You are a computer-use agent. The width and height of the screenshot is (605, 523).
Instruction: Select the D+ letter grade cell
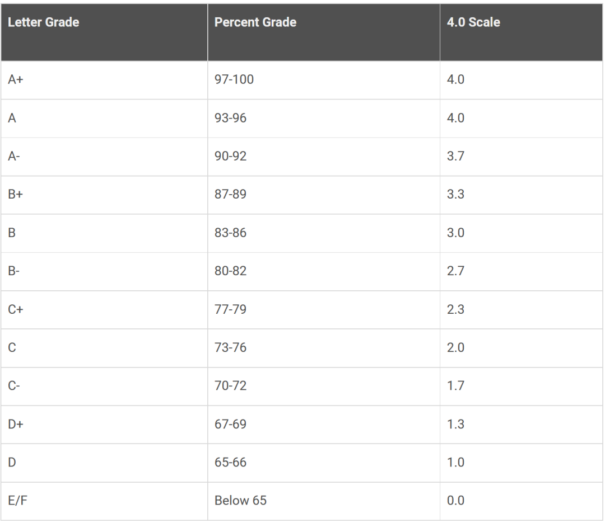(104, 425)
